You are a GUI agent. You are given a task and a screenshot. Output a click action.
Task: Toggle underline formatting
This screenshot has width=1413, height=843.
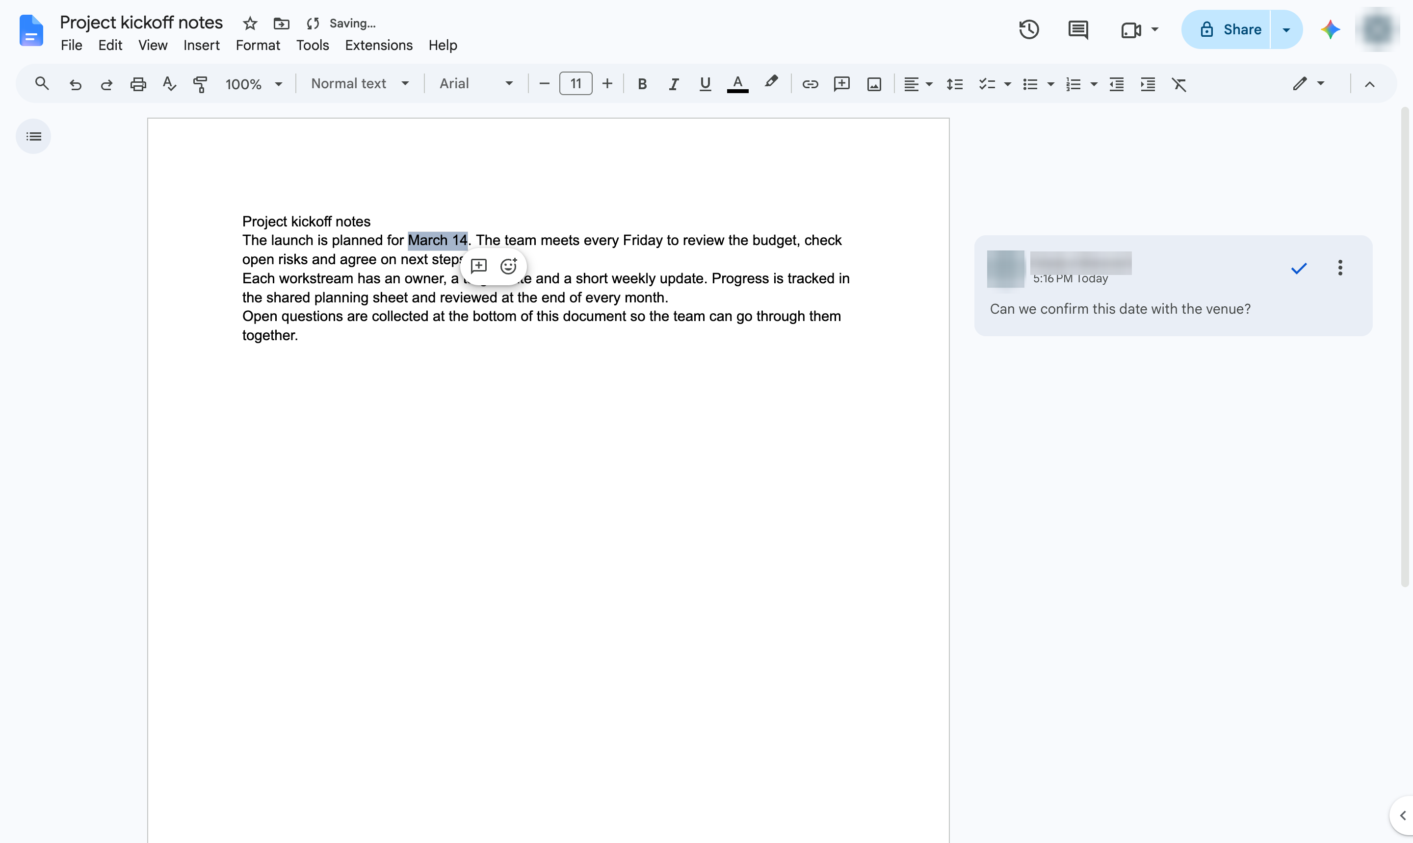tap(705, 84)
